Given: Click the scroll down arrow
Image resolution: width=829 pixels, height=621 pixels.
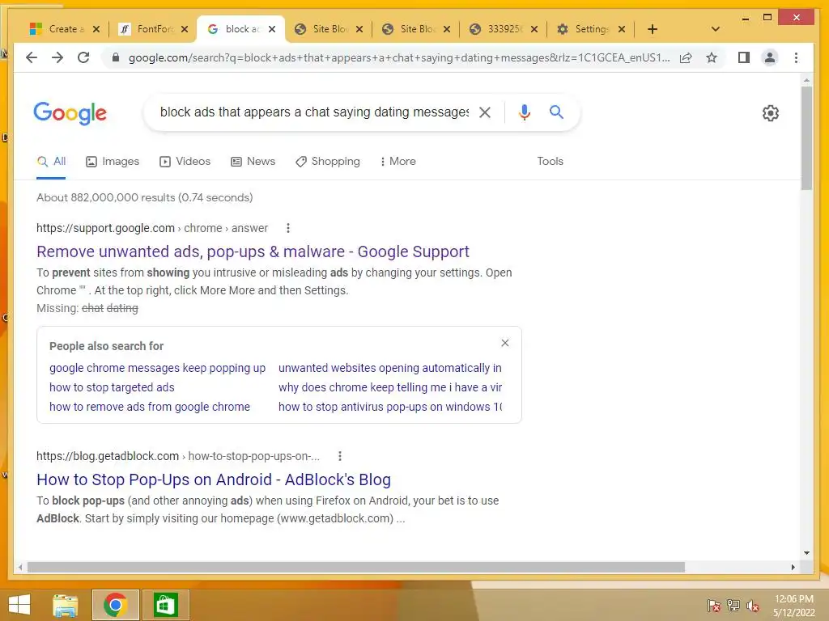Looking at the screenshot, I should 806,553.
